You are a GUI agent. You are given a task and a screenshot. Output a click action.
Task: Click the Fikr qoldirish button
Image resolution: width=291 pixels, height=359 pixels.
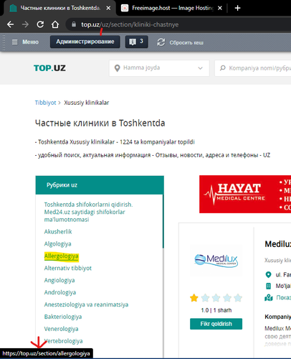(216, 324)
